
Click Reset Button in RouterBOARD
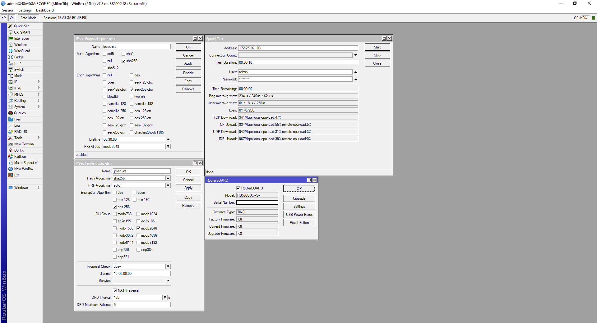(299, 223)
